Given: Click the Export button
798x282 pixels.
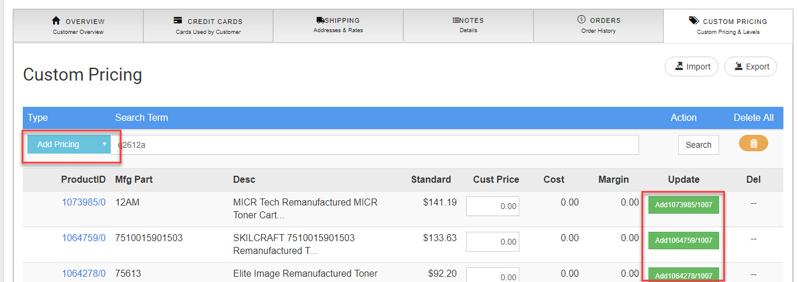Looking at the screenshot, I should tap(751, 67).
